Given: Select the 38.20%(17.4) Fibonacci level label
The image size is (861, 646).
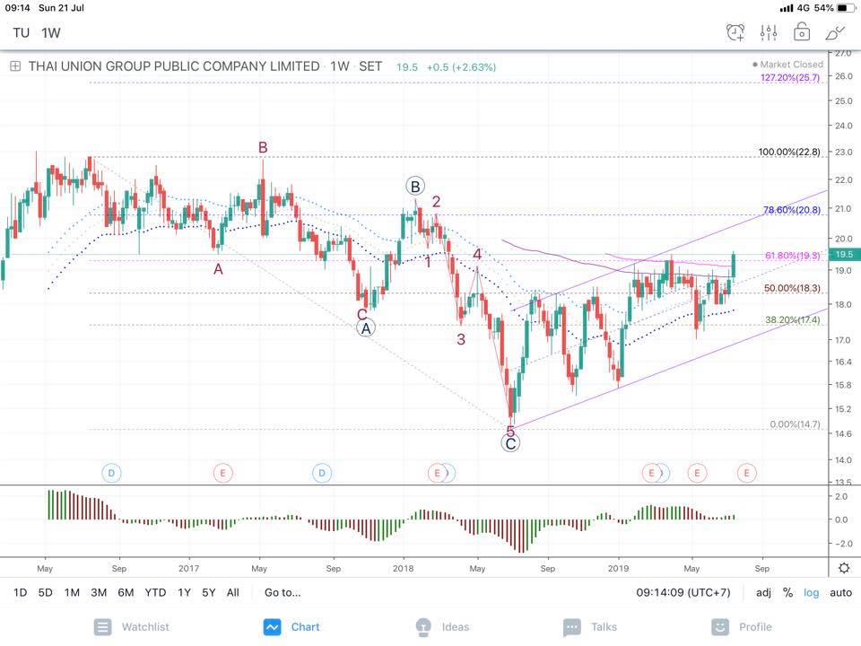Looking at the screenshot, I should tap(793, 319).
